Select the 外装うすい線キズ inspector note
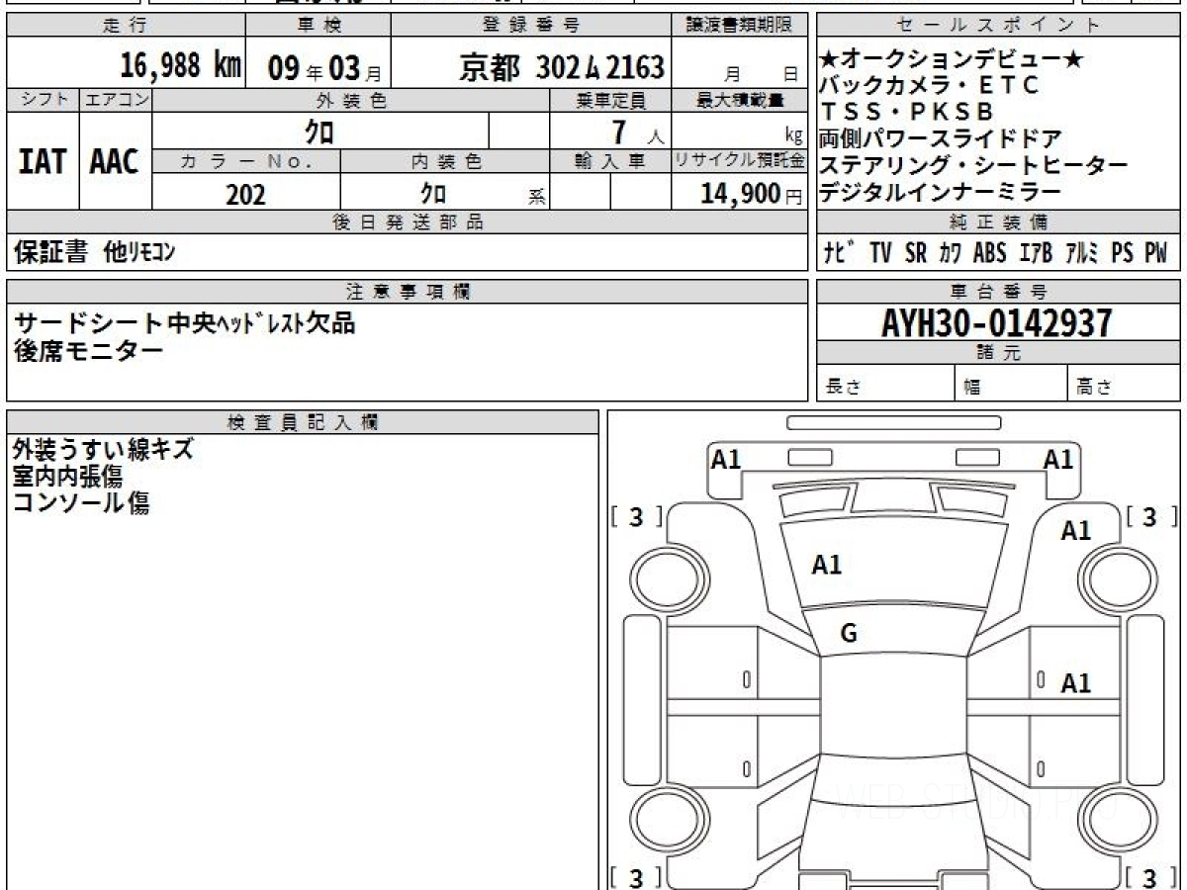 point(103,450)
